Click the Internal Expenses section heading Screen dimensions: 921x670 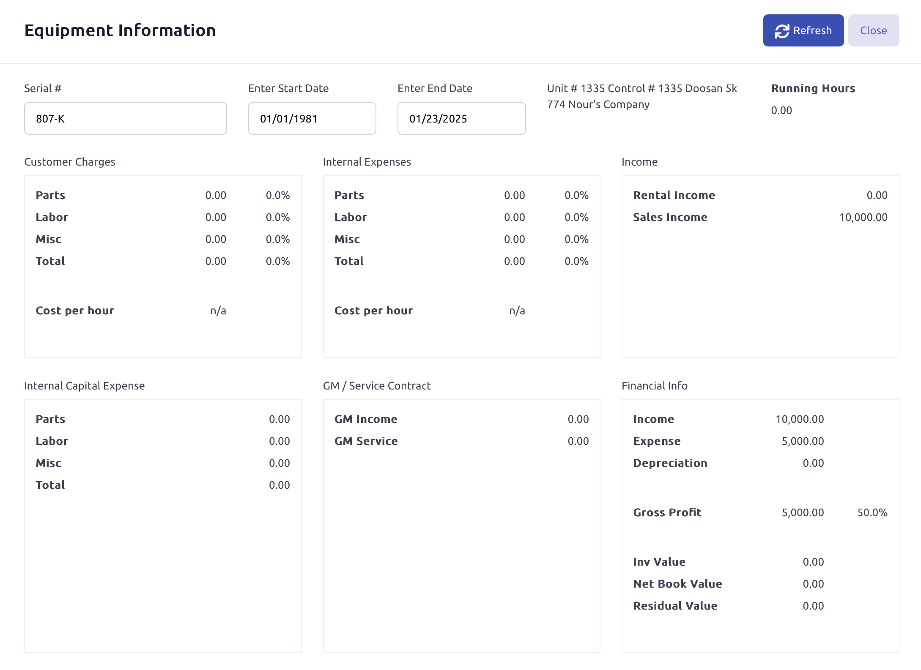point(367,162)
